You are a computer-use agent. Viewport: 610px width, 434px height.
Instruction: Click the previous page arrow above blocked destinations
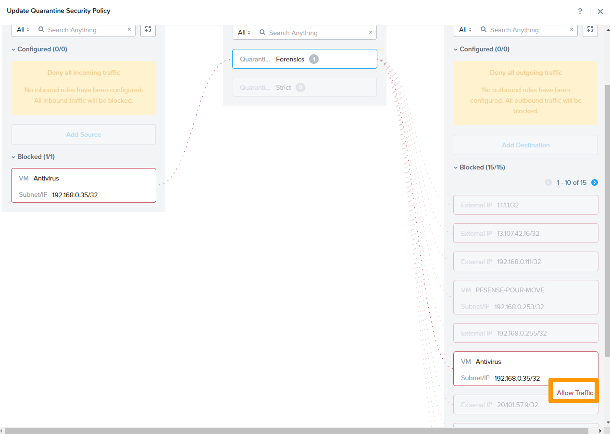pyautogui.click(x=548, y=182)
